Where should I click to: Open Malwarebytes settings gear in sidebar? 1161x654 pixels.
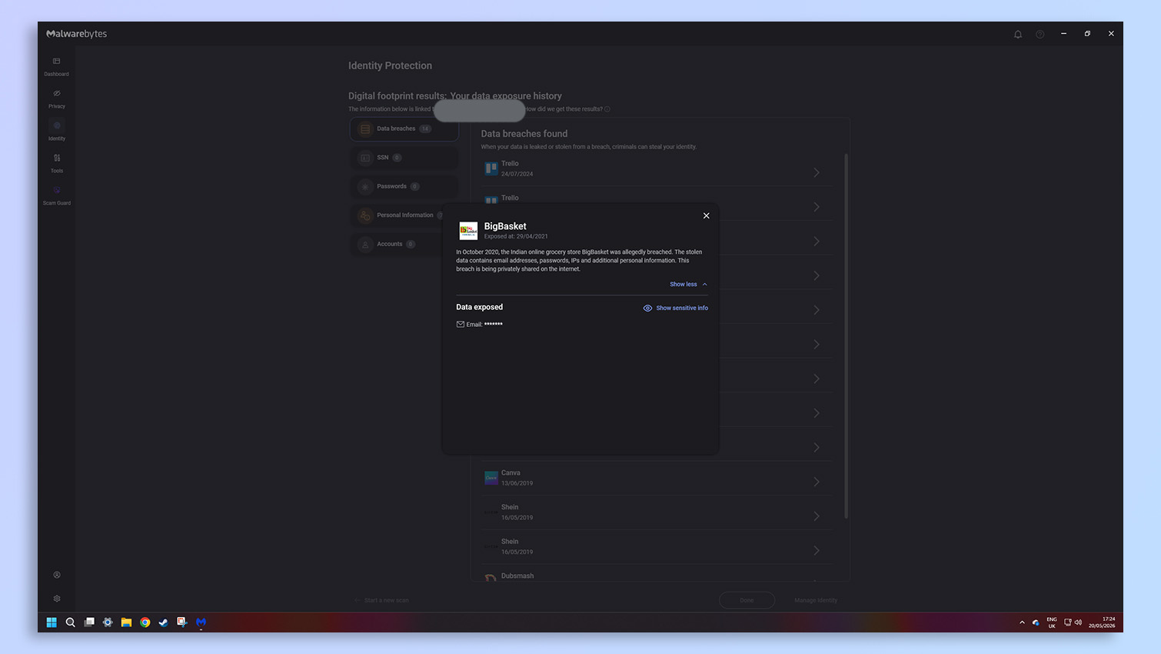(56, 599)
